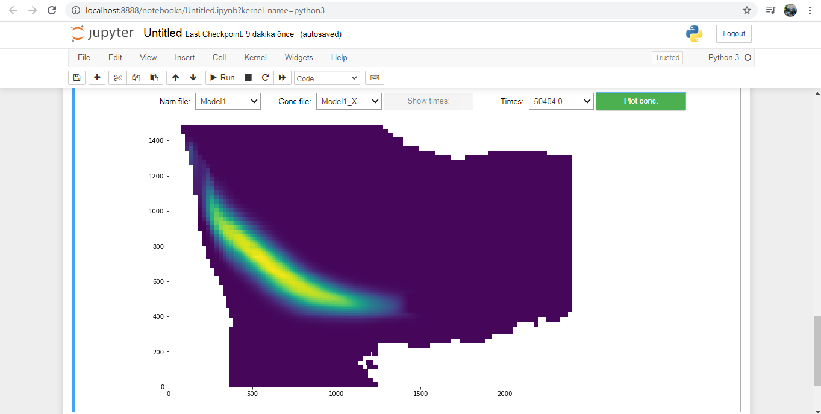Open the Insert menu
821x414 pixels.
(185, 57)
